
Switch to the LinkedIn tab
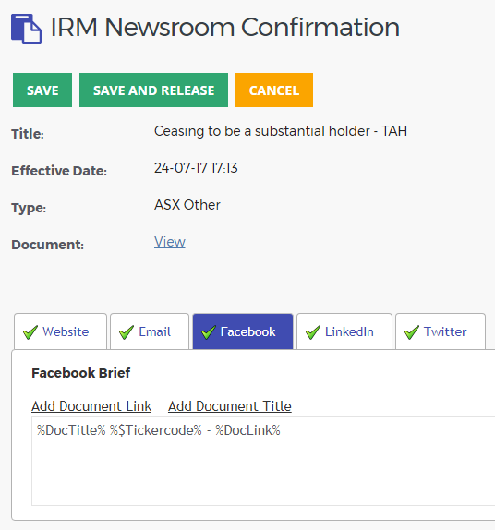tap(344, 331)
